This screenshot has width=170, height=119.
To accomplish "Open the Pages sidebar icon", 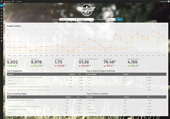I will 2,19.
